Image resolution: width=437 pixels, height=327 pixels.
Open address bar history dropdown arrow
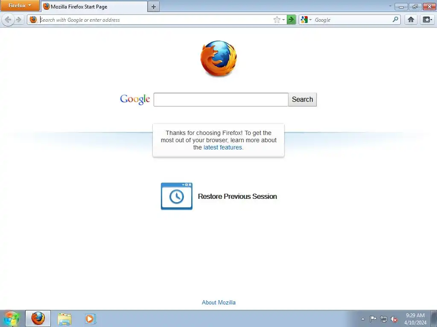pos(283,20)
